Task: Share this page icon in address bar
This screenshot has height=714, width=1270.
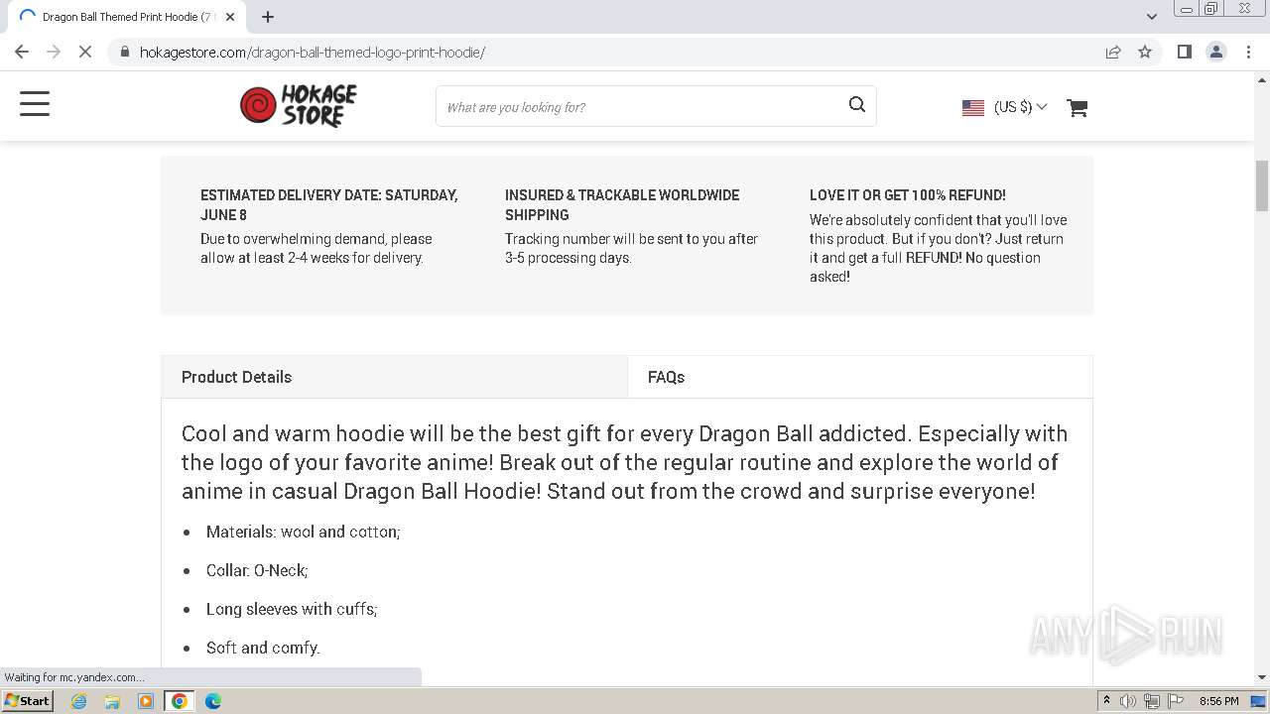Action: 1113,52
